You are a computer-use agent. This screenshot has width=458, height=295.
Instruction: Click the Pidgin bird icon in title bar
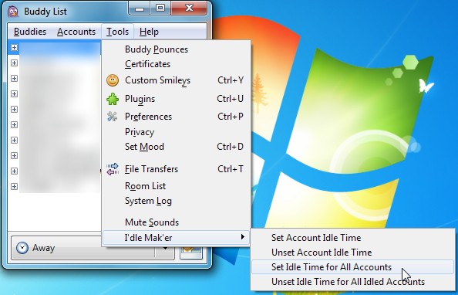point(12,12)
